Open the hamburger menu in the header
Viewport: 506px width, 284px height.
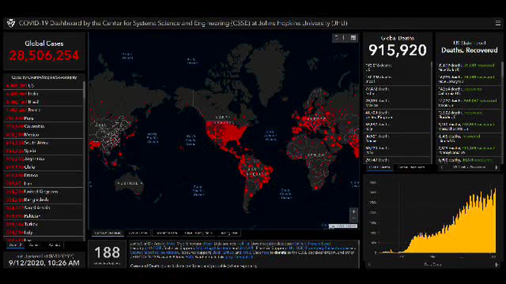pyautogui.click(x=498, y=23)
